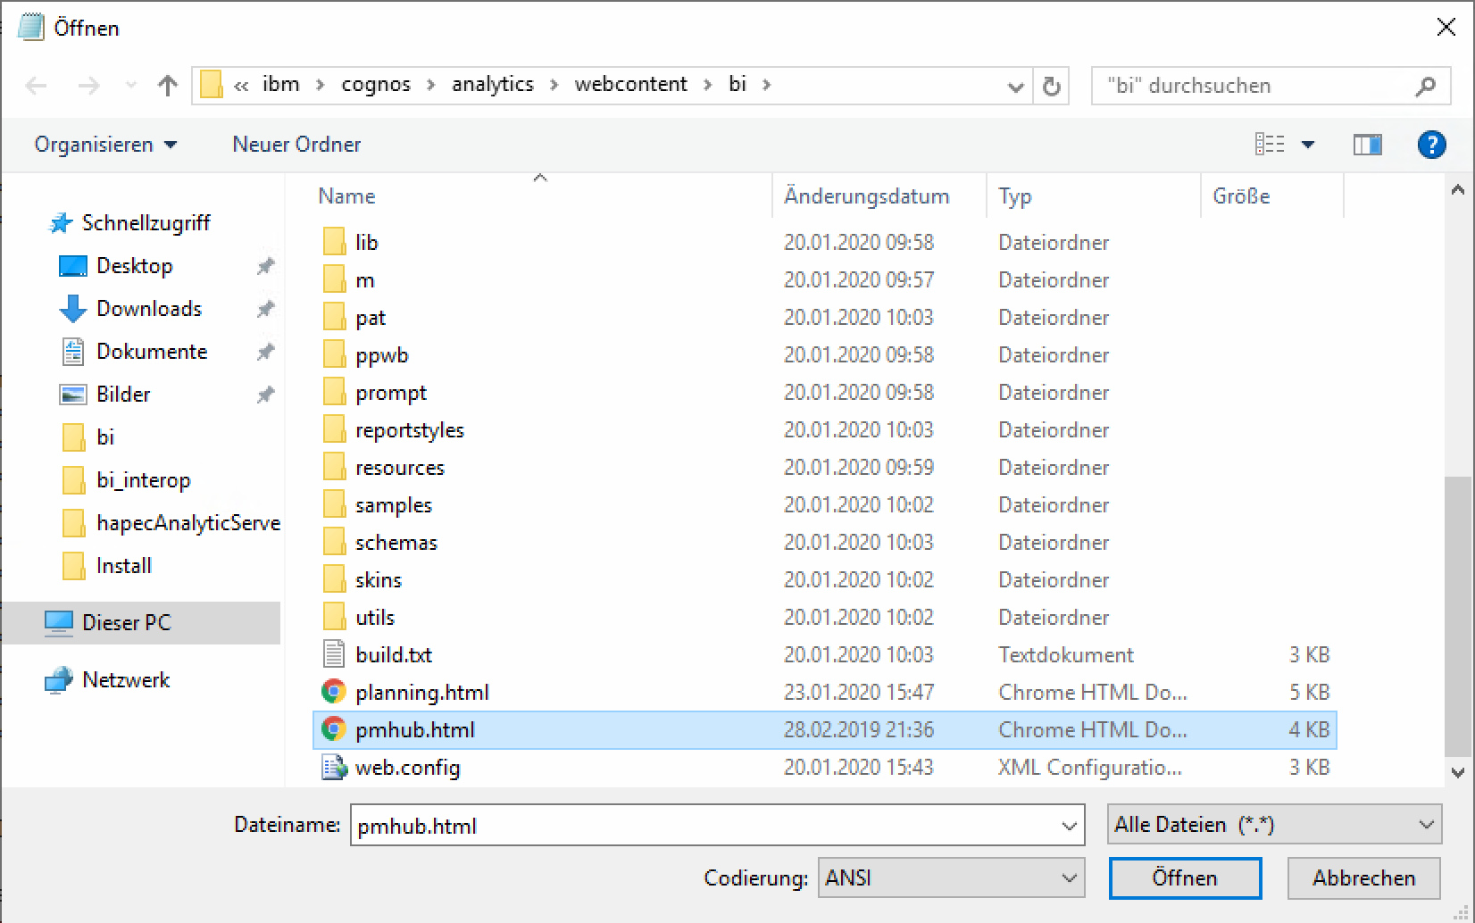Sort by Änderungsdatum column header

click(x=866, y=196)
